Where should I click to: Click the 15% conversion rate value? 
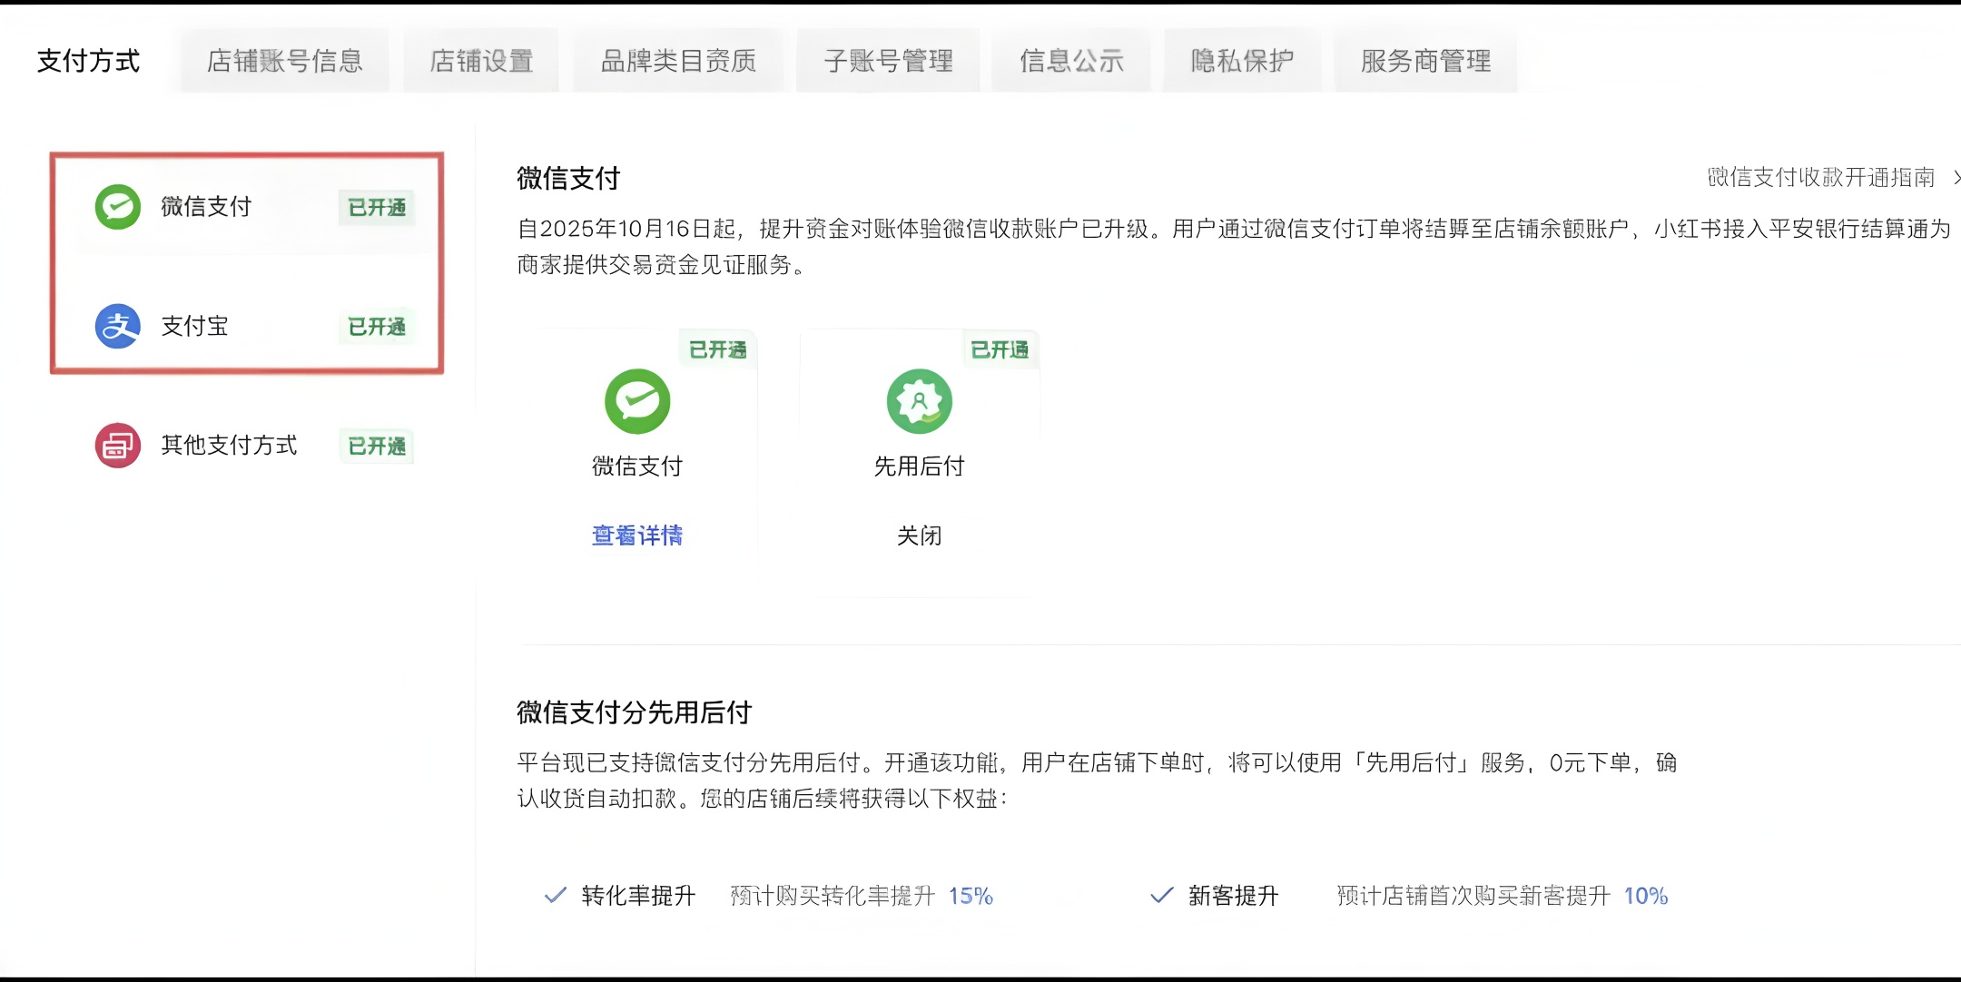tap(971, 896)
